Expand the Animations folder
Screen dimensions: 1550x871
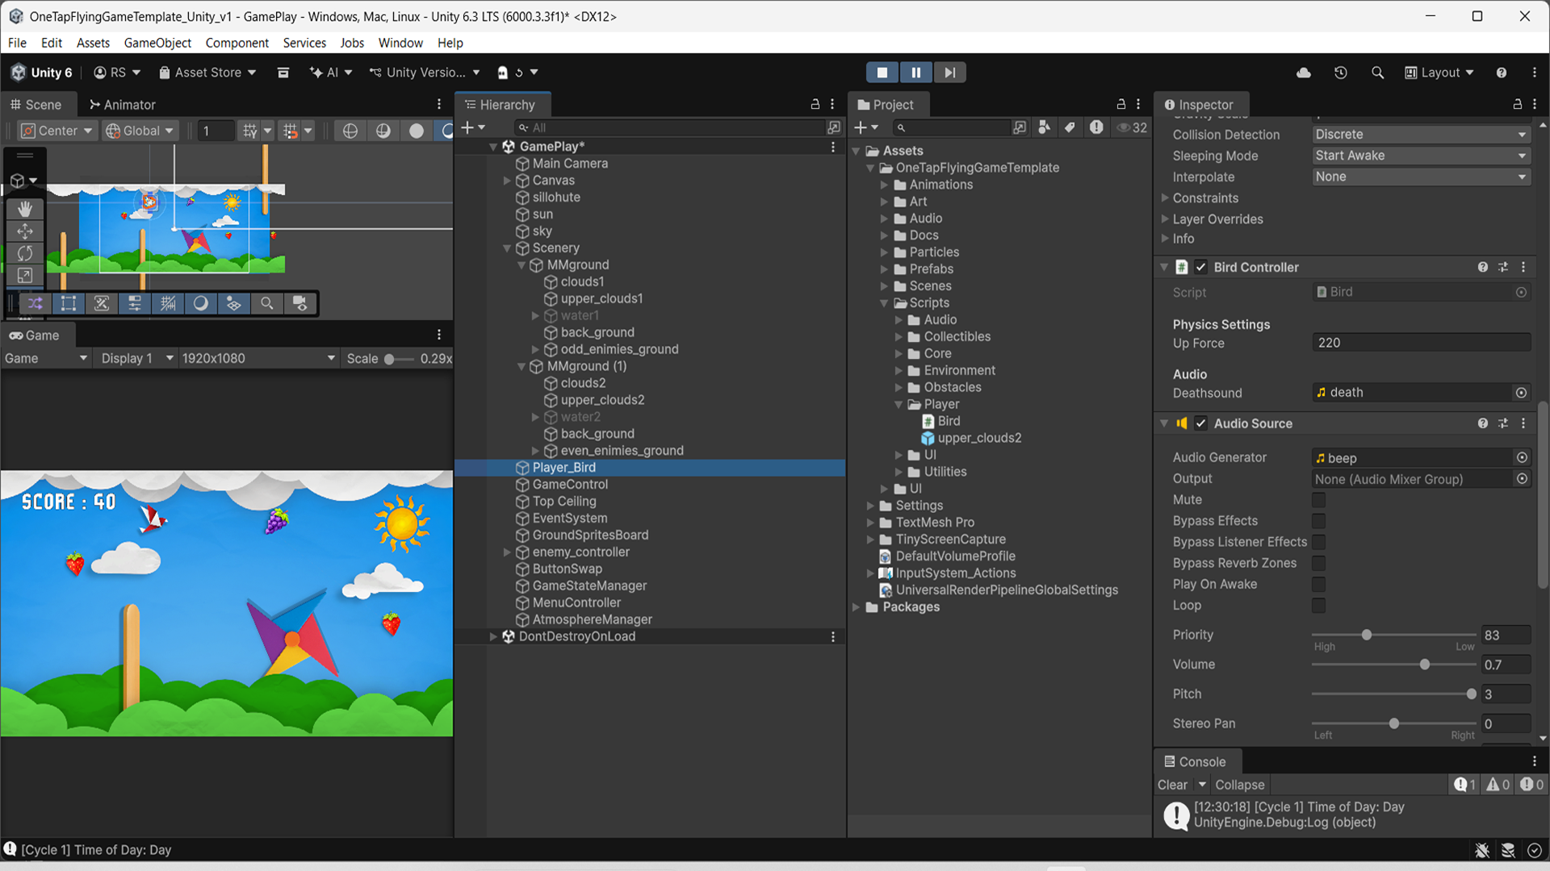coord(884,185)
